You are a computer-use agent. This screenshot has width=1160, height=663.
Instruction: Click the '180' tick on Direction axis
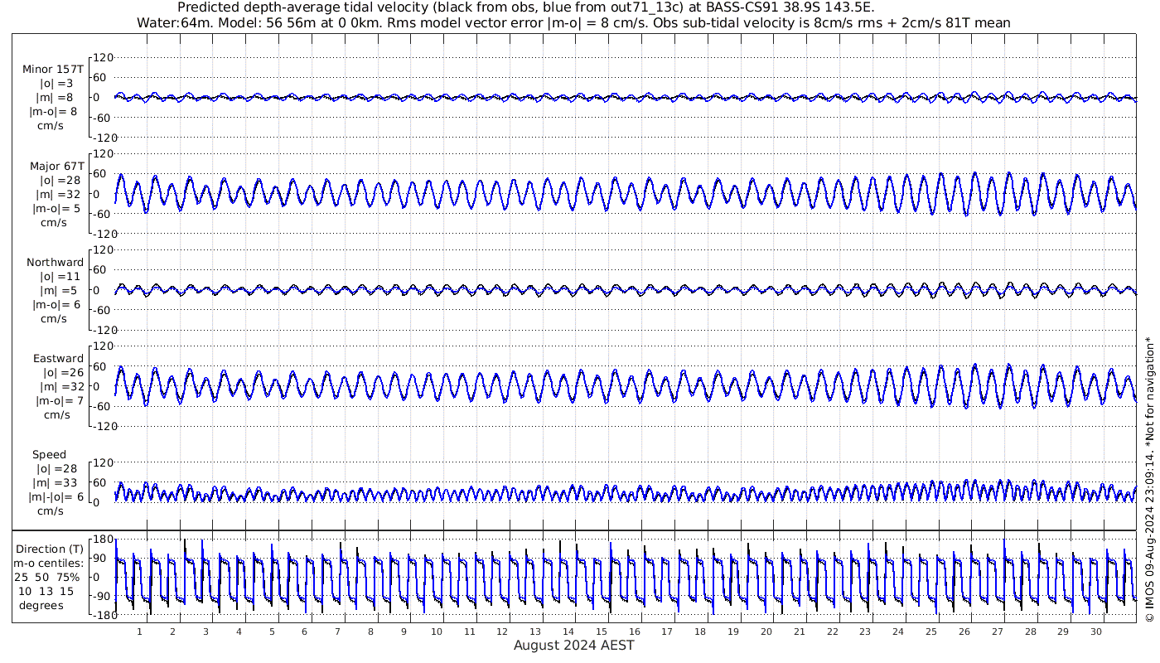[x=104, y=540]
